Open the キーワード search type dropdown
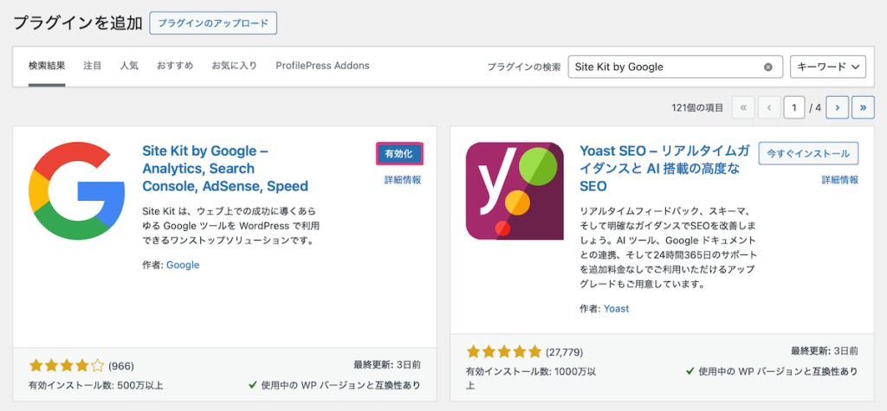887x411 pixels. tap(827, 67)
